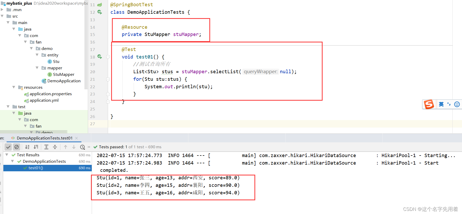This screenshot has height=214, width=462.
Task: Click run gutter icon beside class DemoApplicationTests
Action: pyautogui.click(x=100, y=12)
